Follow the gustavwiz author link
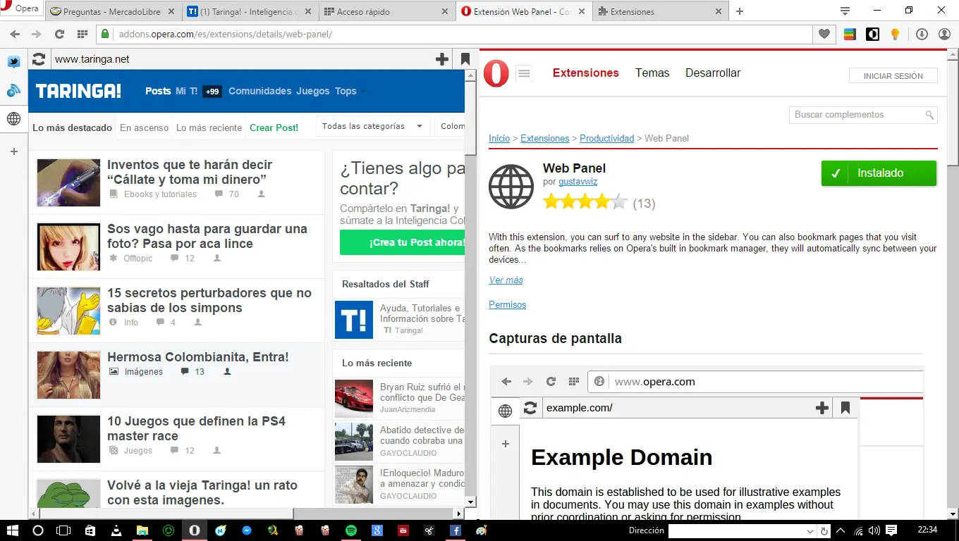This screenshot has height=541, width=959. (578, 182)
